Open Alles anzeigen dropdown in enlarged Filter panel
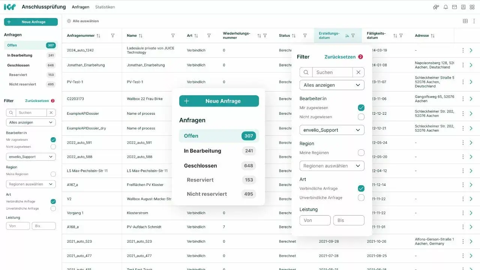480x270 pixels. click(332, 85)
